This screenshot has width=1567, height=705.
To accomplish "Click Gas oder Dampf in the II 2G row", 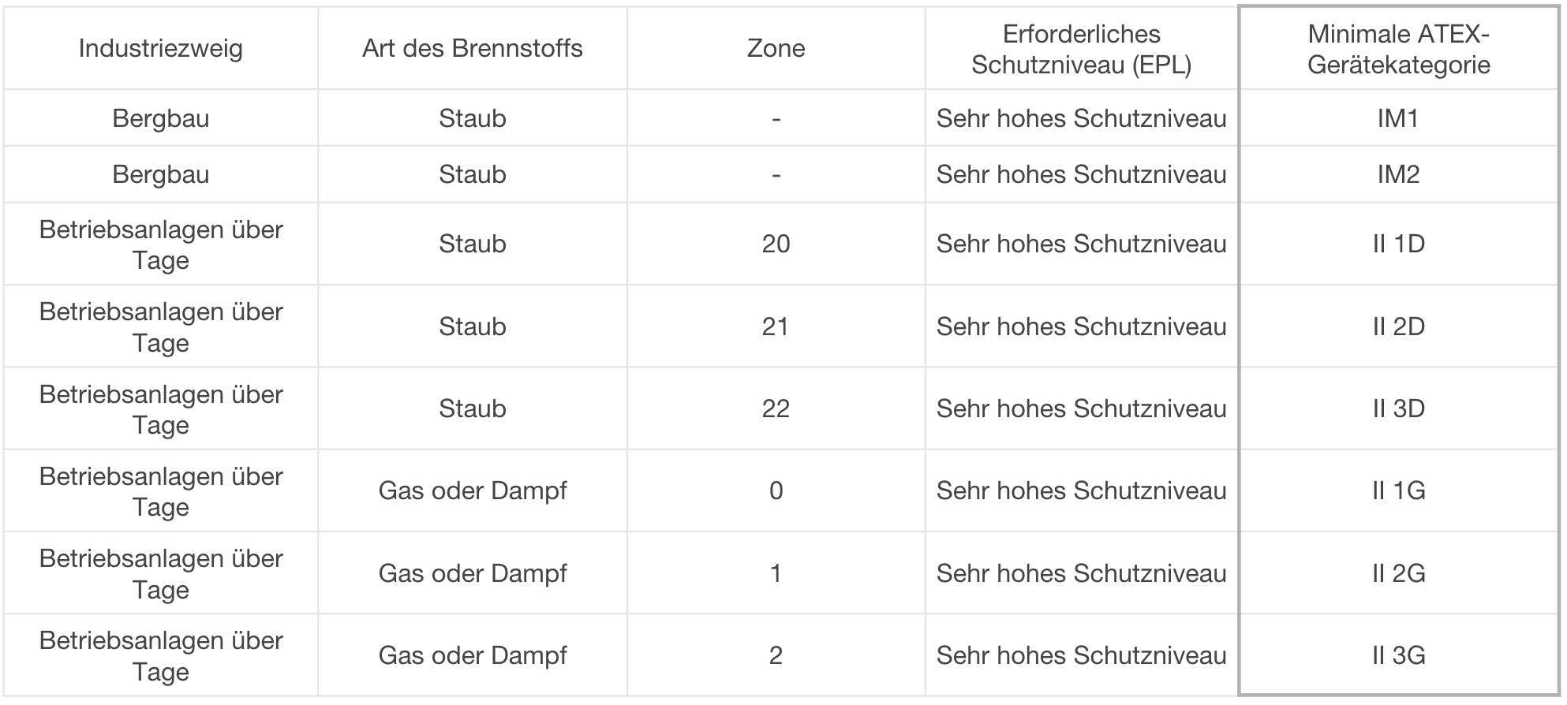I will (473, 573).
